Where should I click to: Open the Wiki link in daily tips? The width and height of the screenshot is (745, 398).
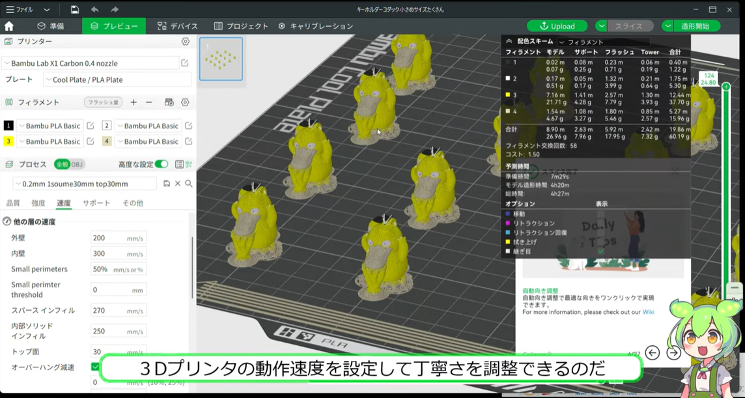coord(648,312)
